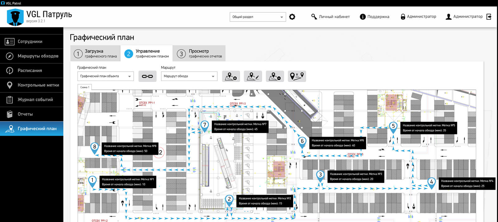Open settings via the gear icon
Viewport: 498px width, 222px height.
pyautogui.click(x=292, y=17)
